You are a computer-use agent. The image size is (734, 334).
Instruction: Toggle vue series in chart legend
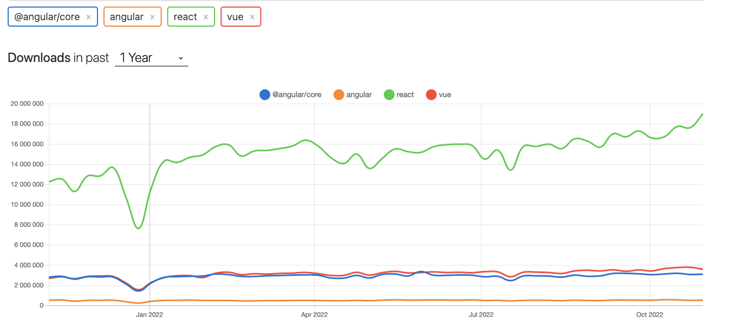439,95
